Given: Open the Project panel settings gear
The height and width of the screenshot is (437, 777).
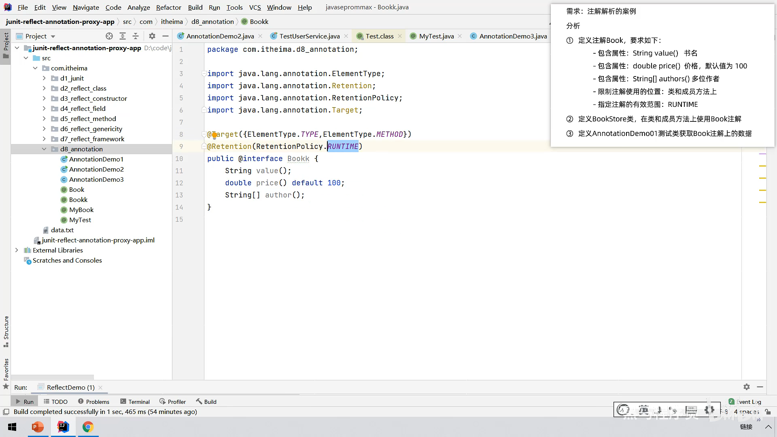Looking at the screenshot, I should click(x=152, y=36).
